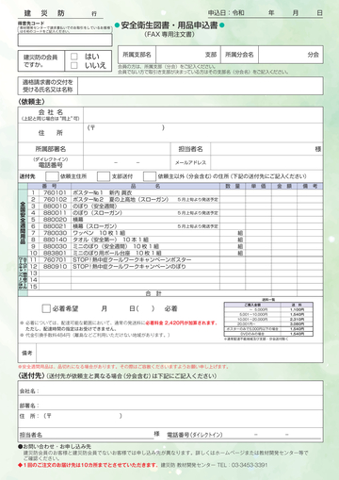Click the 所属支部名 input field
Image resolution: width=339 pixels, height=480 pixels.
coord(188,55)
